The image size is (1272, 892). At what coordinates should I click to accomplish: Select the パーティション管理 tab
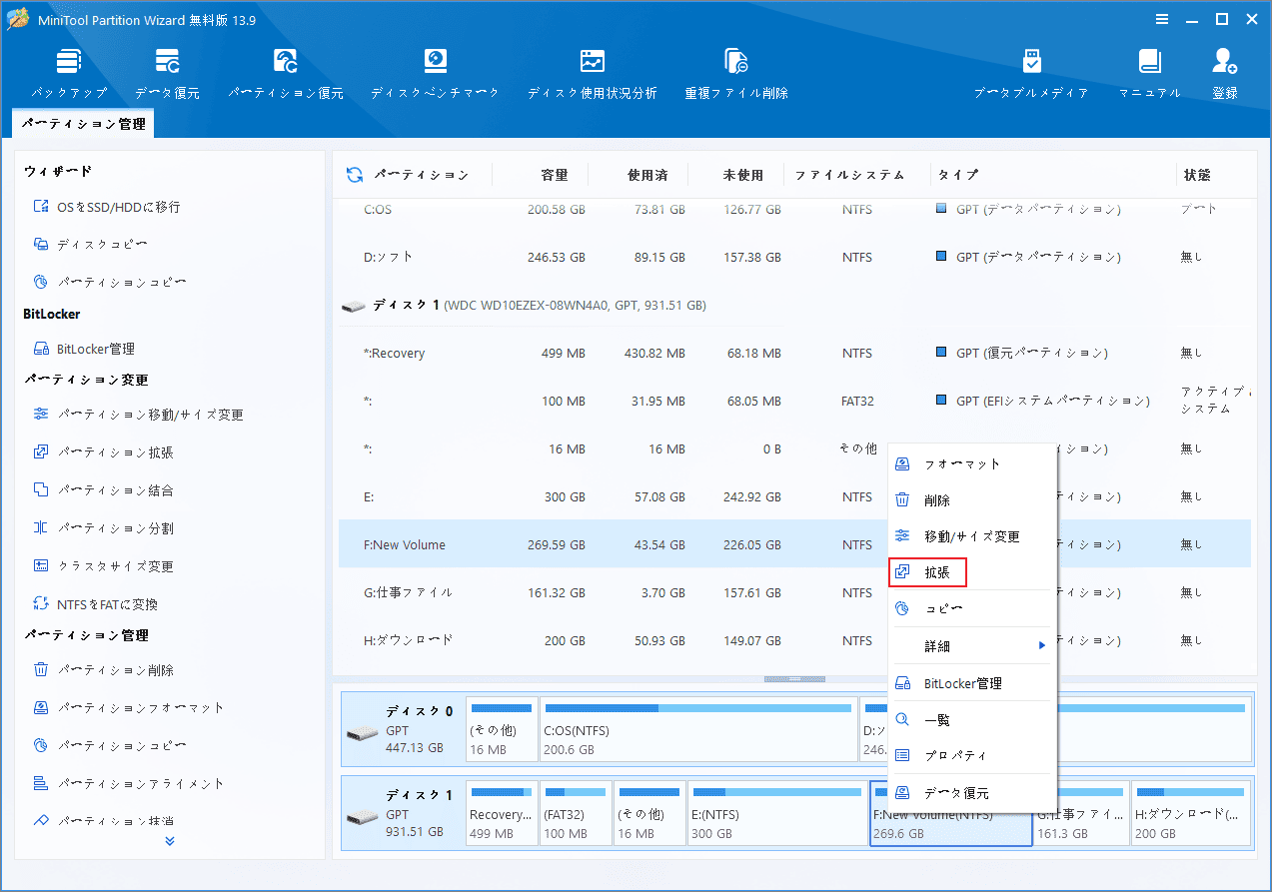(84, 124)
